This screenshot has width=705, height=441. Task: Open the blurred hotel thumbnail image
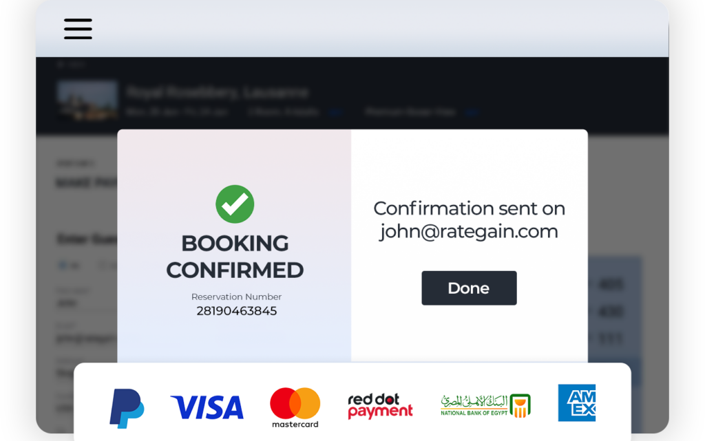click(x=87, y=100)
